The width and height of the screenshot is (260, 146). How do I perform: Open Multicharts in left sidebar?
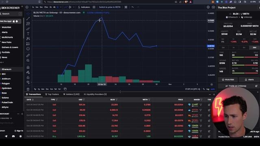click(x=7, y=37)
